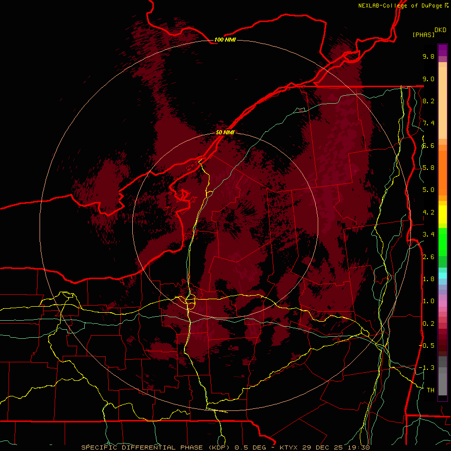Screen dimensions: 451x451
Task: Click the 29 DEC 25 19:30 timestamp
Action: [x=336, y=447]
